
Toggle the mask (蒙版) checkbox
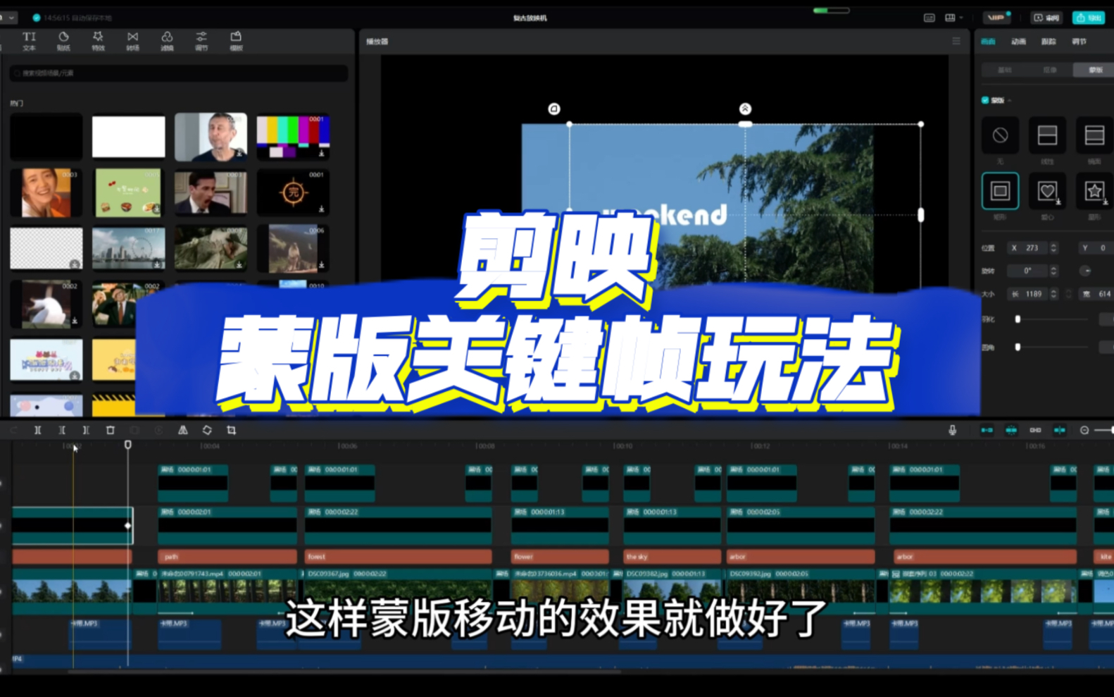(x=985, y=100)
